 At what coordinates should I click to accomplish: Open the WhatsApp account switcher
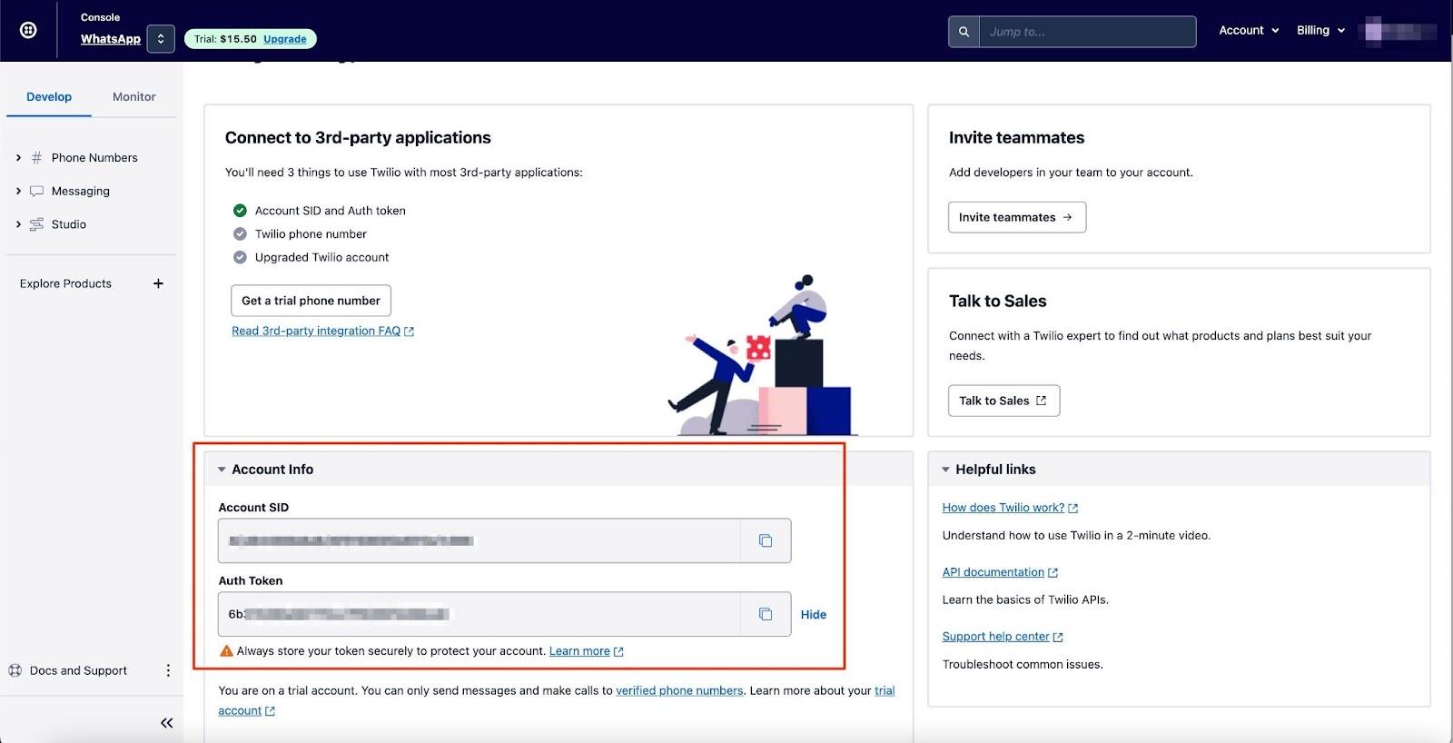tap(161, 39)
